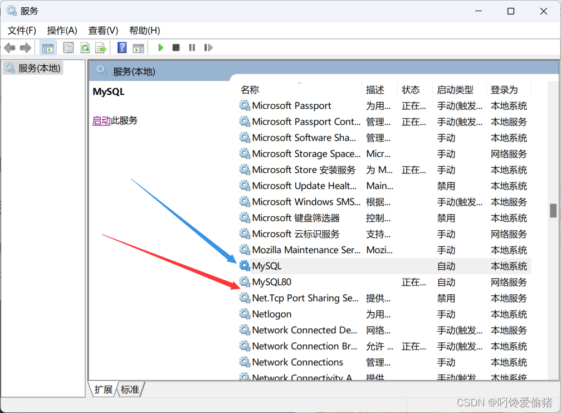Open the 帮助(H) menu
561x413 pixels.
point(144,31)
